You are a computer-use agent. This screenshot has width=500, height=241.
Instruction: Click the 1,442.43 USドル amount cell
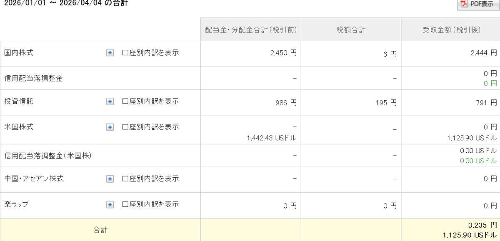coord(271,138)
